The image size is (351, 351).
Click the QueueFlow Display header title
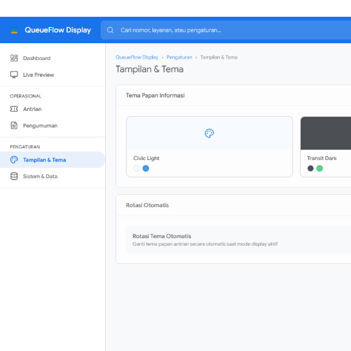[58, 30]
